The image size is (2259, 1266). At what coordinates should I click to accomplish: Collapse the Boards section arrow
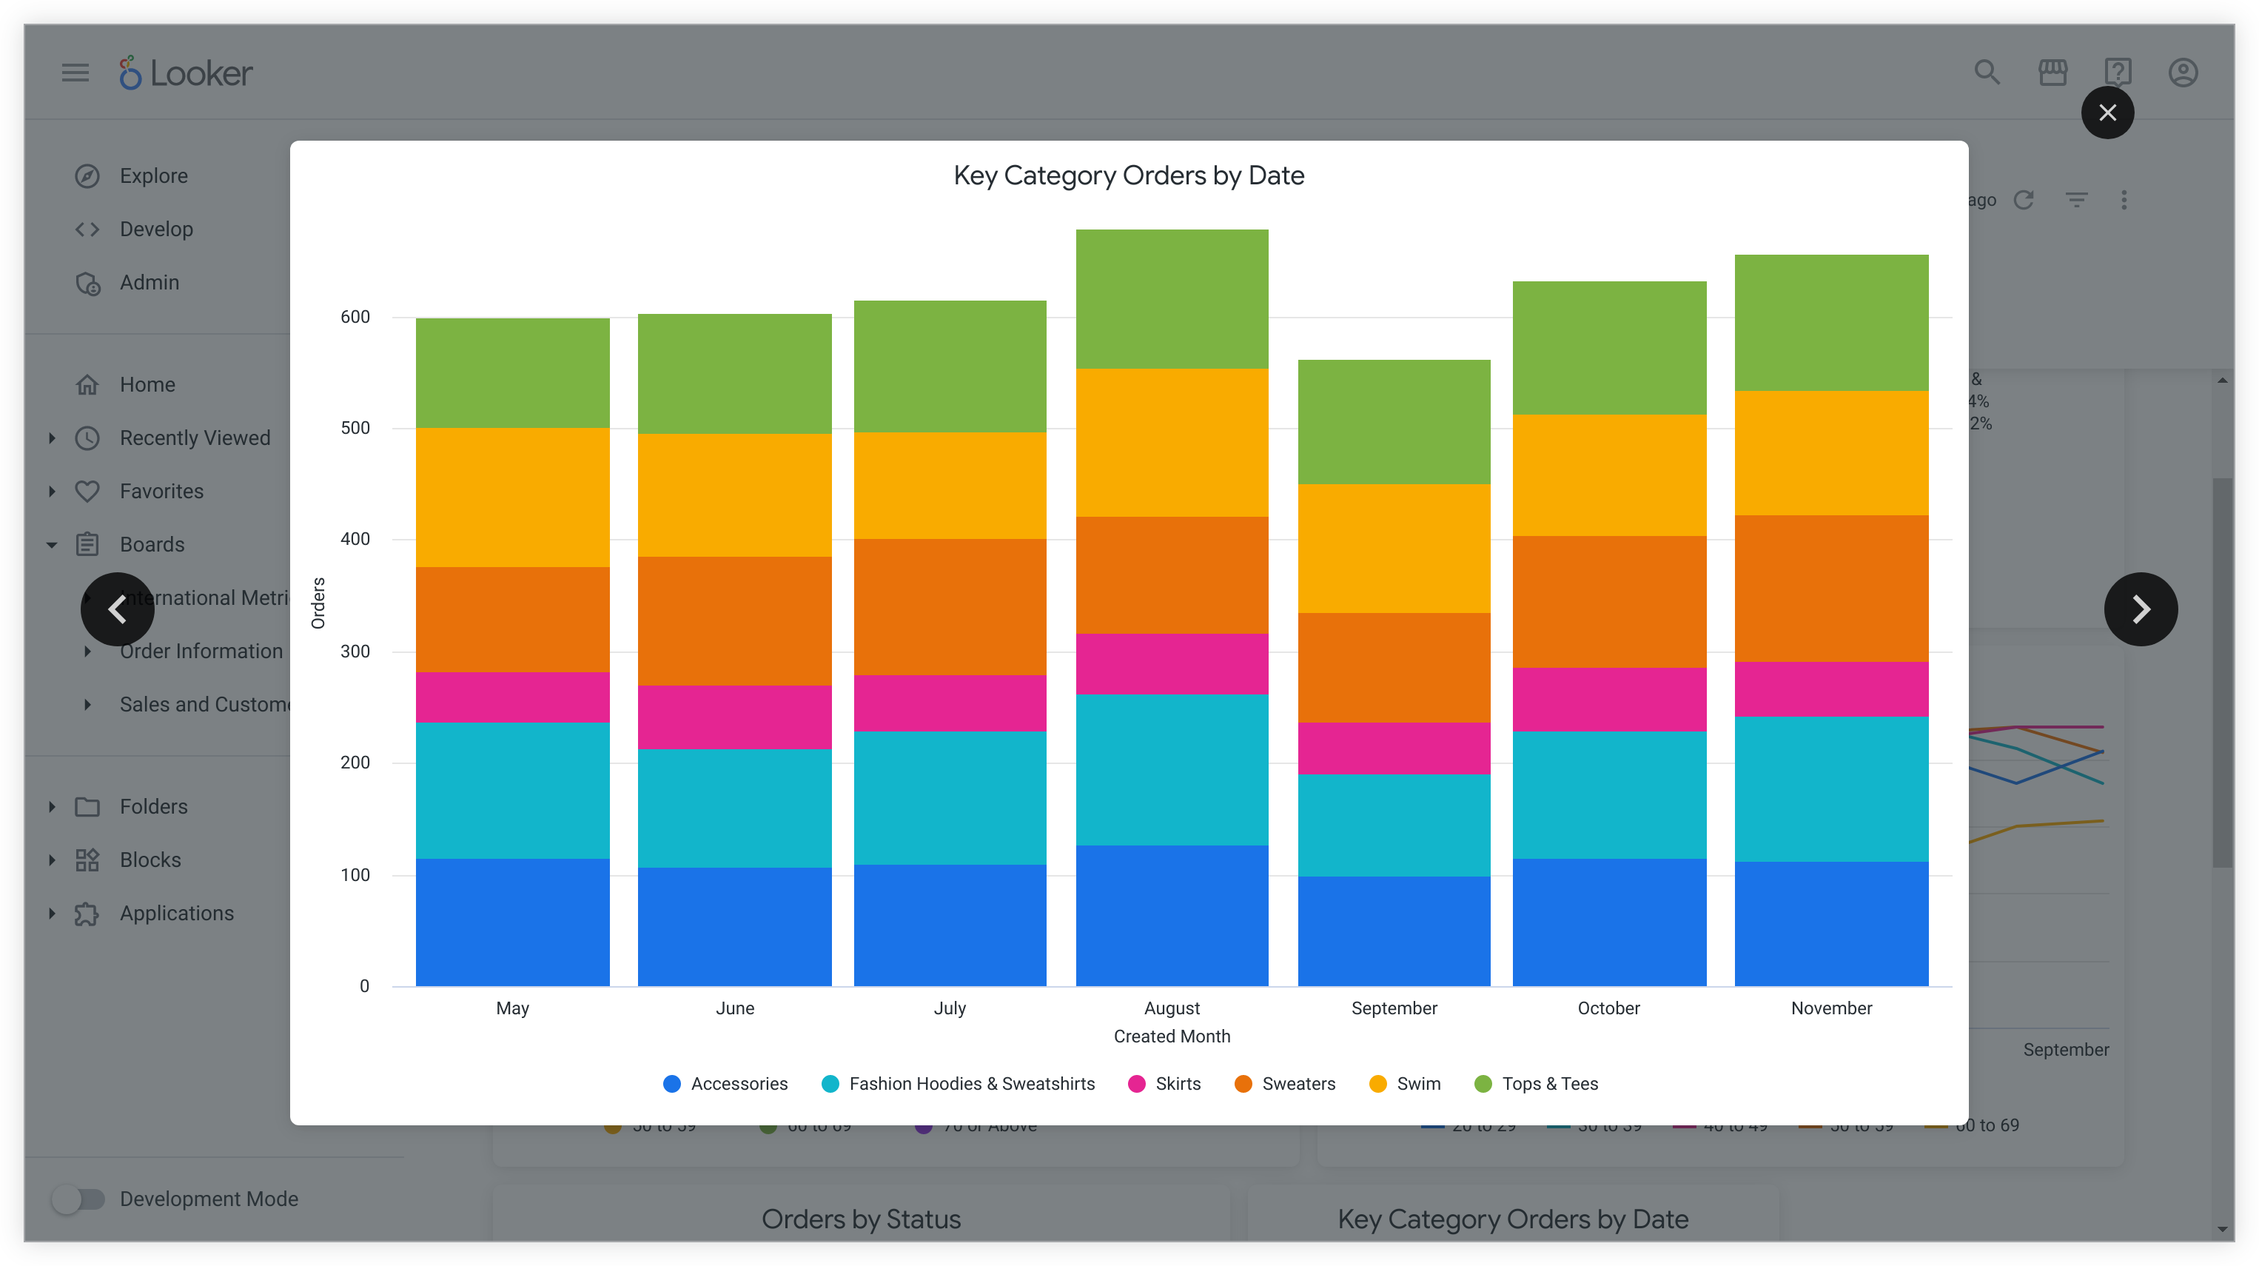[x=52, y=545]
